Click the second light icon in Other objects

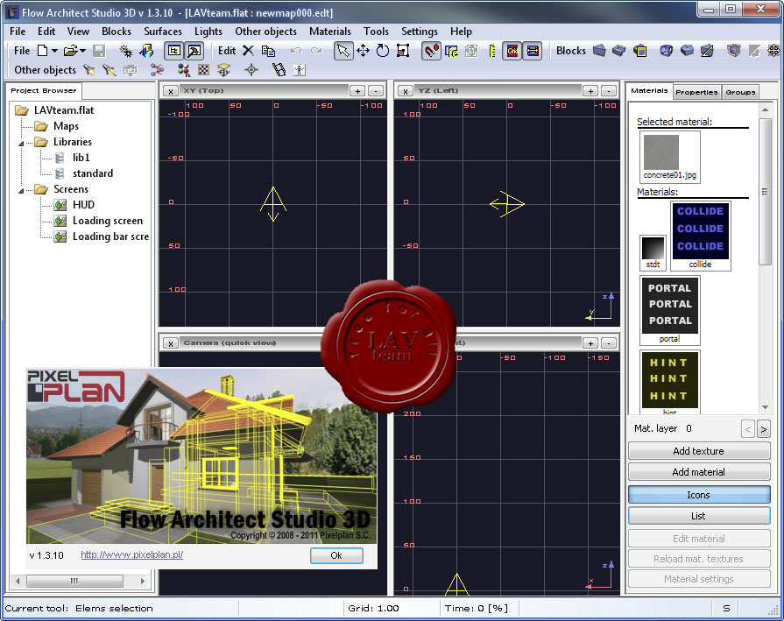point(109,70)
